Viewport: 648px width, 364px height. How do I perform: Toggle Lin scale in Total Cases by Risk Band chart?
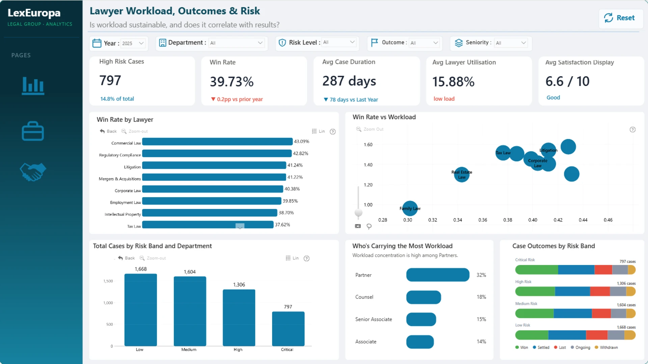(x=292, y=258)
